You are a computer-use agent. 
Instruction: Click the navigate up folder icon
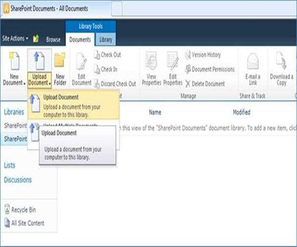(x=36, y=39)
